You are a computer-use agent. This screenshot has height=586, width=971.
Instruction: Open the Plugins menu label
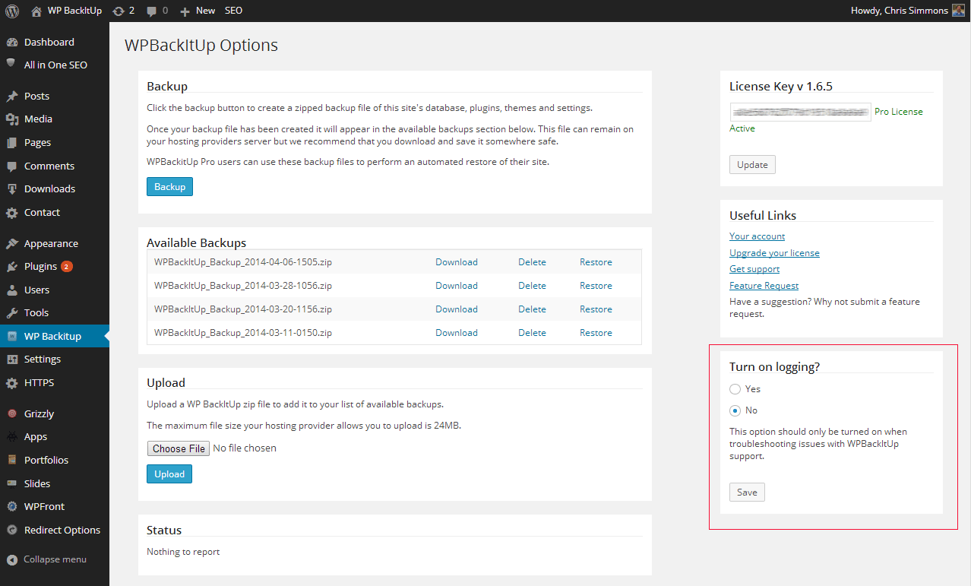coord(40,266)
